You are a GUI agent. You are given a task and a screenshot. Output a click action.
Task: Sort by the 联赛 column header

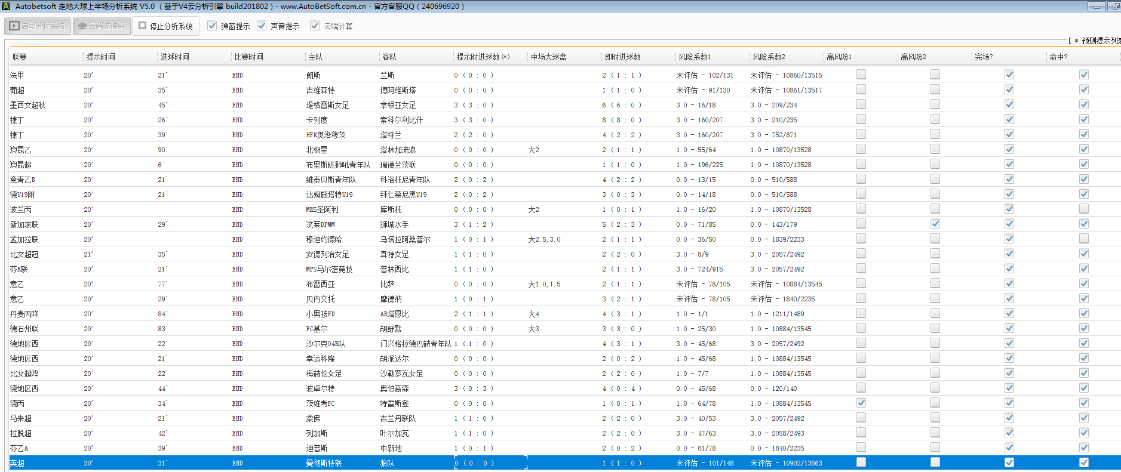20,57
